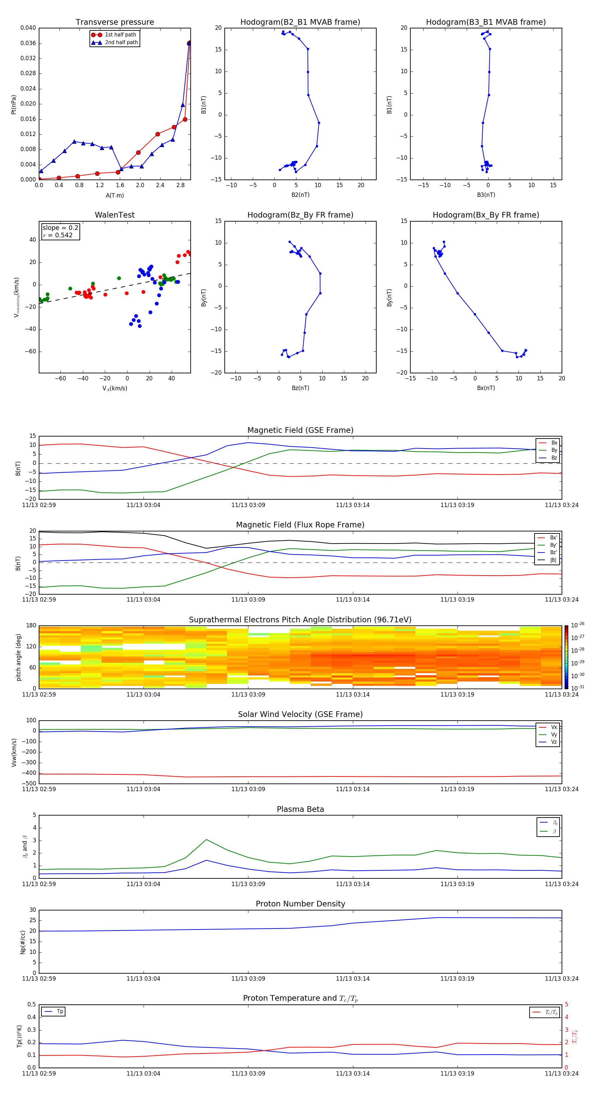Viewport: 601px width, 1103px height.
Task: Click the 'Magnetic Field (GSE Frame)' title
Action: click(x=300, y=430)
